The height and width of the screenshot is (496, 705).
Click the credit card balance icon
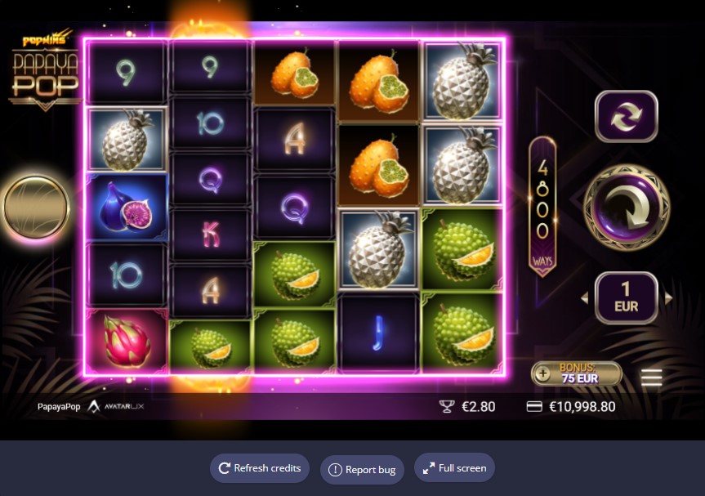[x=534, y=406]
